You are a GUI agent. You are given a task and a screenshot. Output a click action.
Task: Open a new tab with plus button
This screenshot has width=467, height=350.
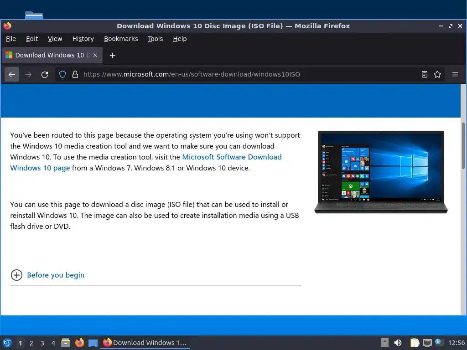point(112,55)
